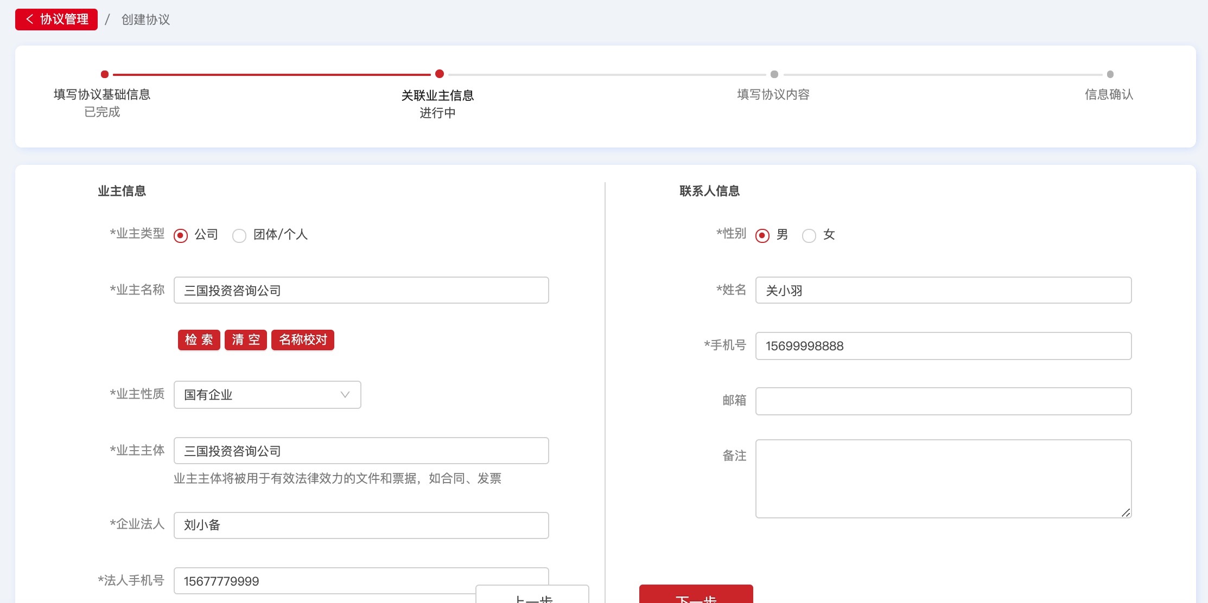Click the 名称校对 button

pos(303,340)
